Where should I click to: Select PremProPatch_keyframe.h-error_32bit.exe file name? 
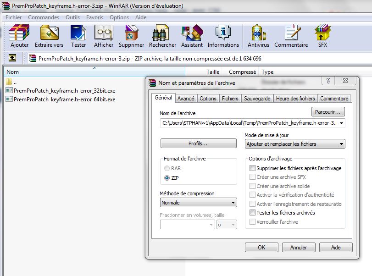(65, 91)
